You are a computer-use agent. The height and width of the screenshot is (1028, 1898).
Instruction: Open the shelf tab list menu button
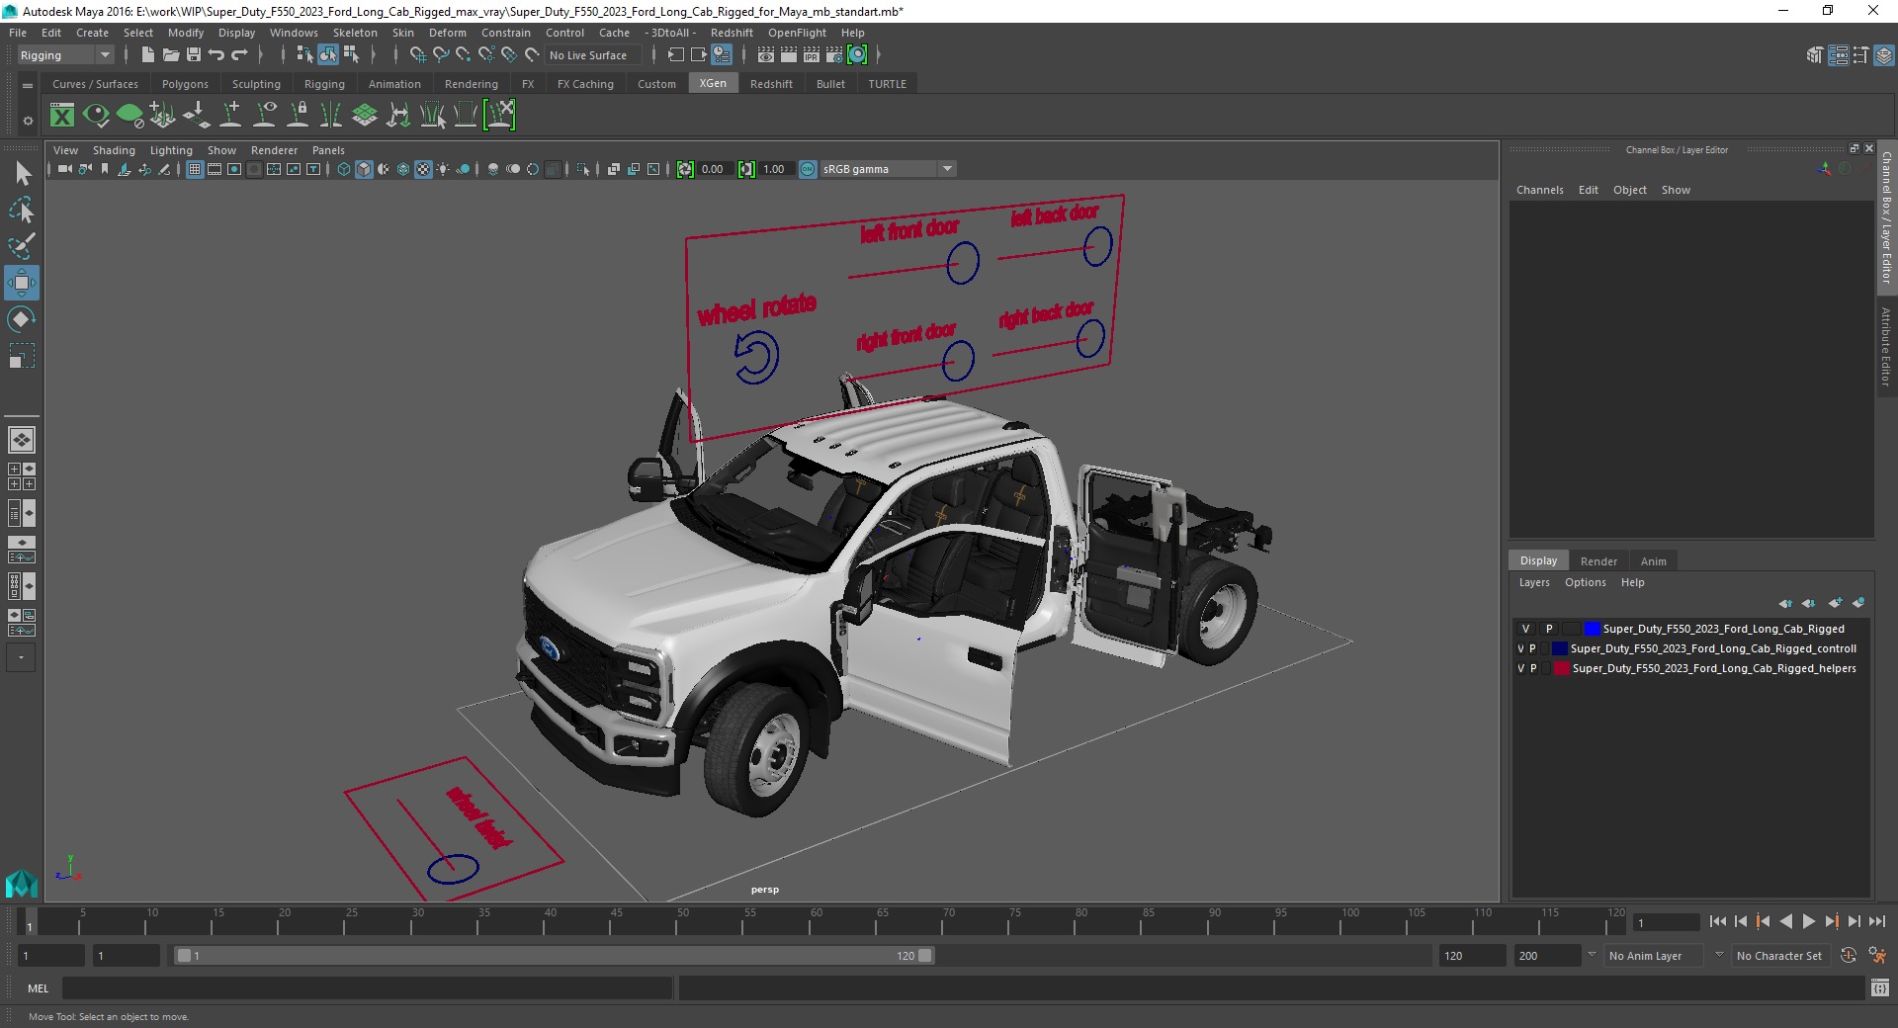[x=28, y=85]
